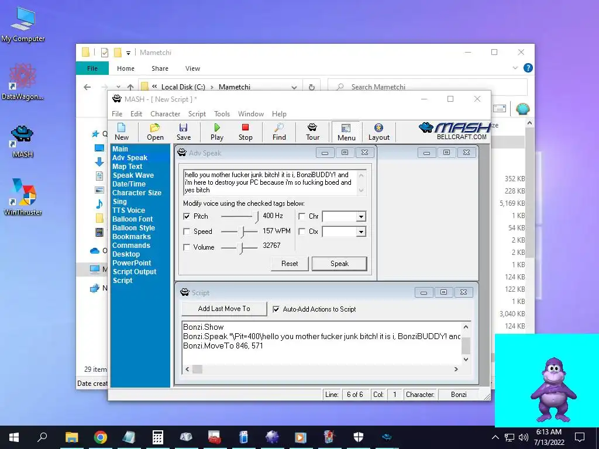
Task: Halt playback with the red Stop icon
Action: click(245, 132)
